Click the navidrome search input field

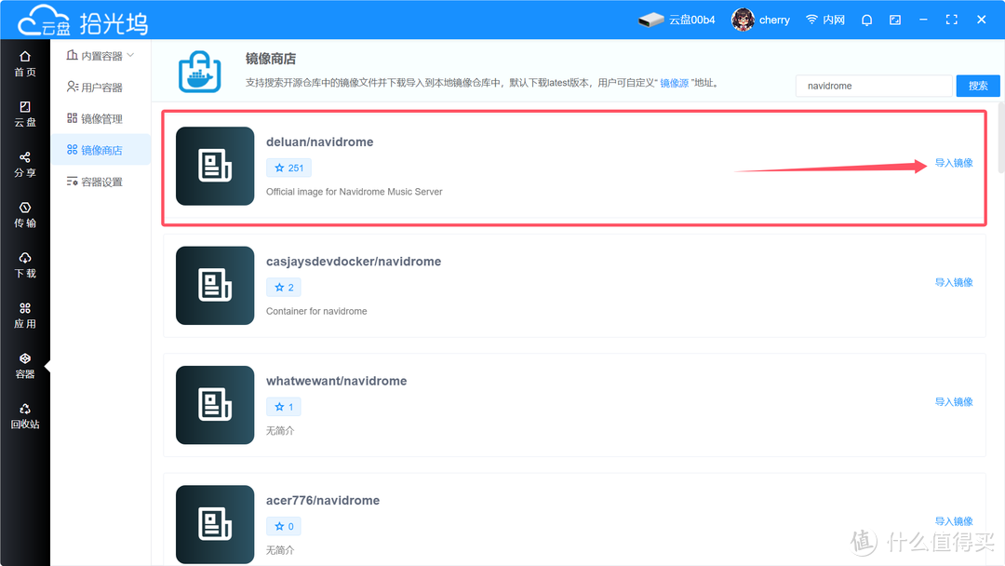(x=873, y=85)
